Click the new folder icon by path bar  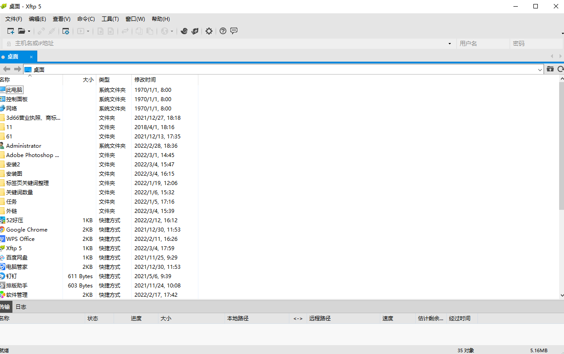coord(550,69)
